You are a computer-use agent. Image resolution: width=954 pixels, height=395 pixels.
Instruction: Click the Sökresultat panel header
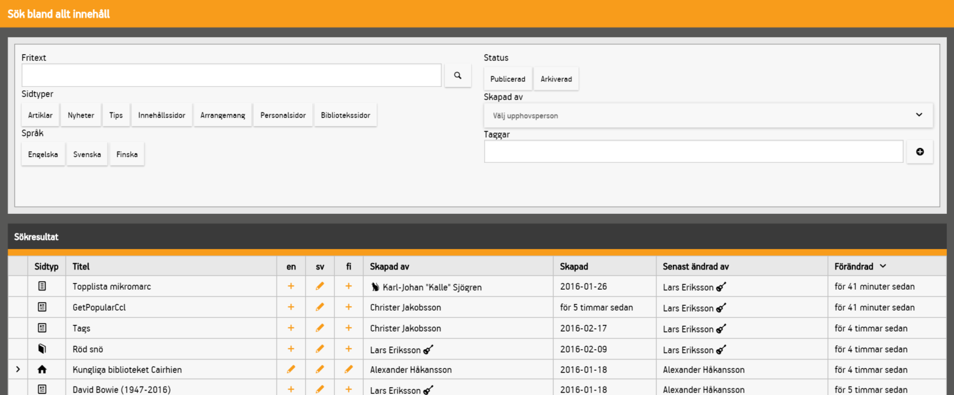[x=477, y=236]
